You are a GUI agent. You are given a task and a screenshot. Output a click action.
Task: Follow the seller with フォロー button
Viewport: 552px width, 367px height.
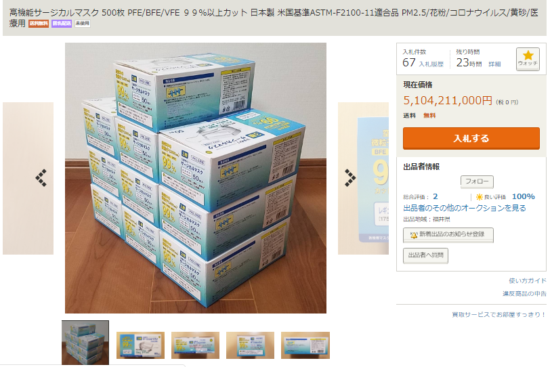click(x=477, y=181)
